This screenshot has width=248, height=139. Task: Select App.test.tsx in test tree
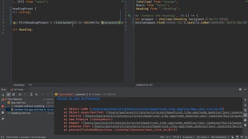(x=18, y=103)
